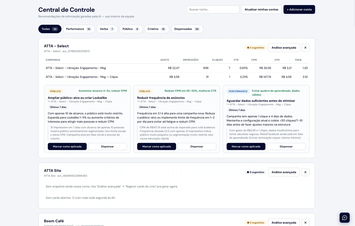Click the ATTA - Select 3 sugestões badge

[256, 48]
